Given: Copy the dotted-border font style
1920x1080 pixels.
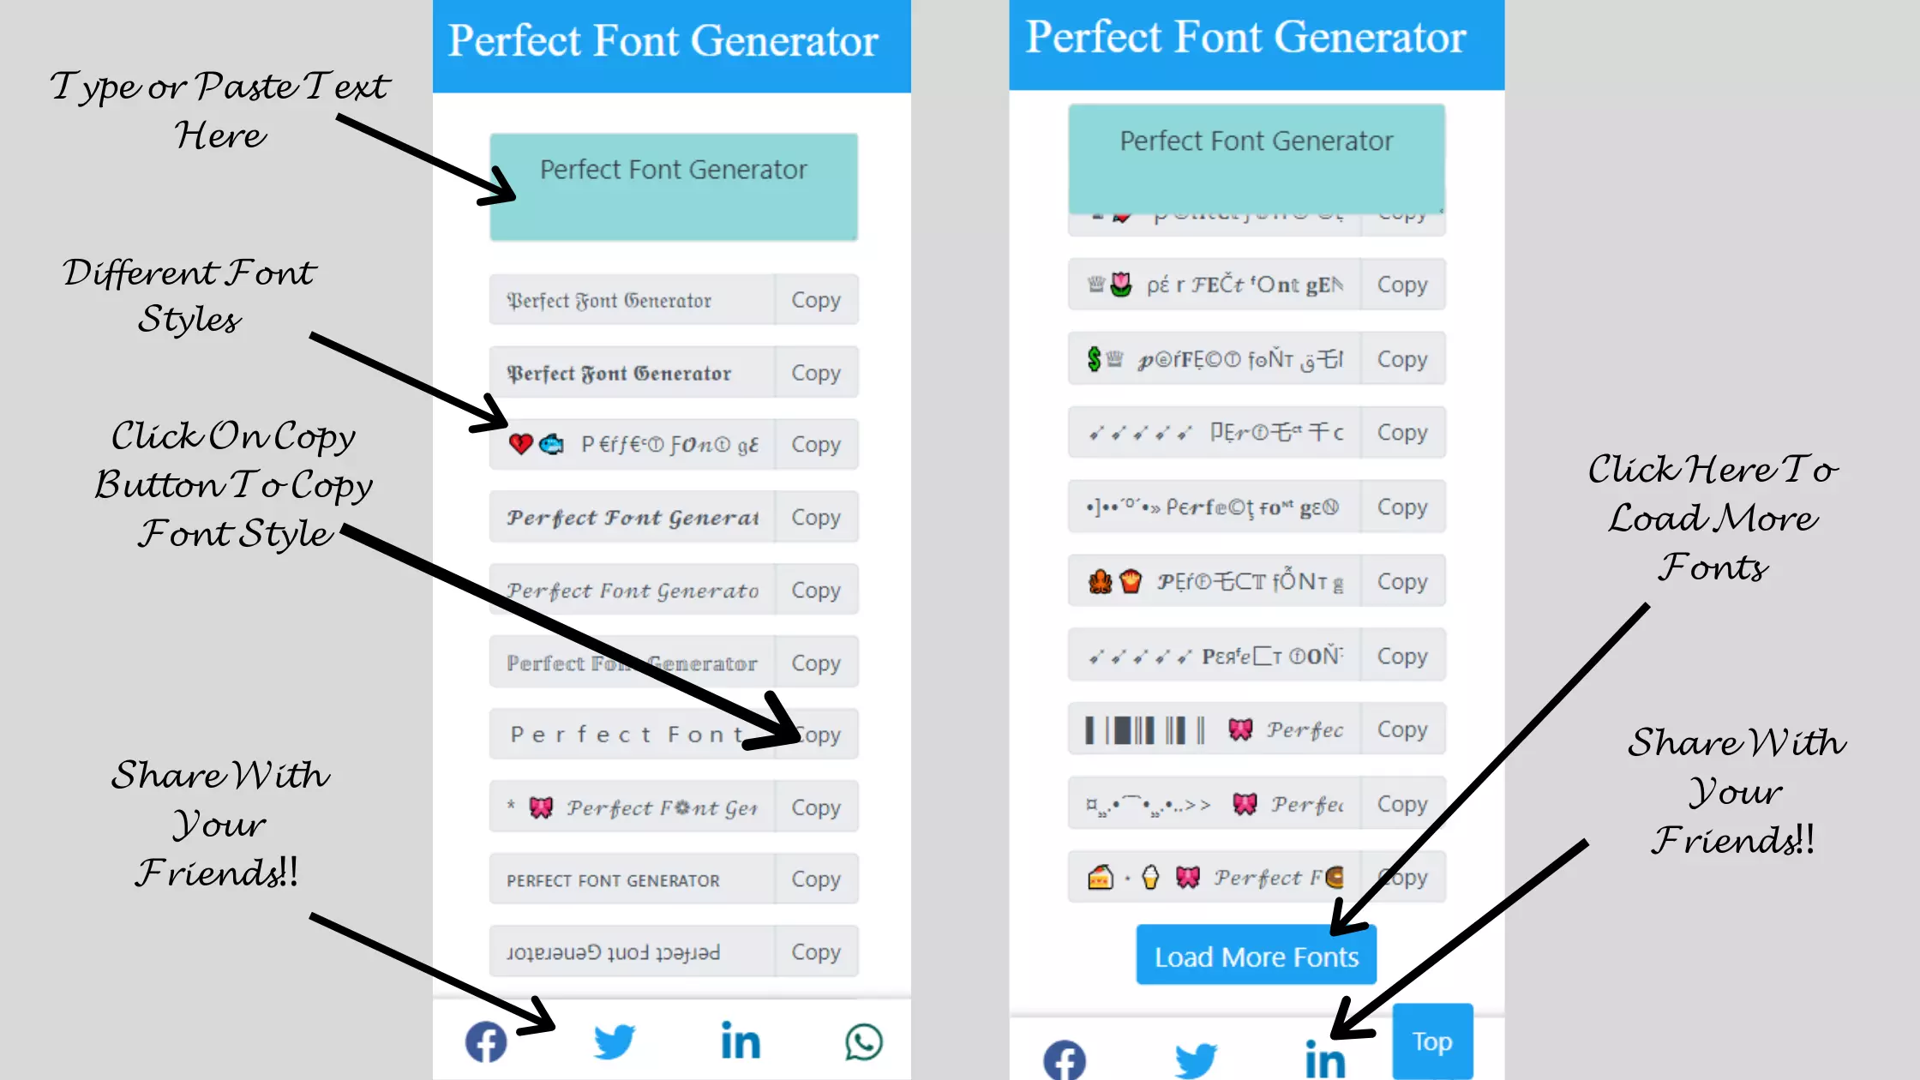Looking at the screenshot, I should click(816, 662).
